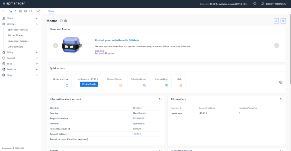
Task: Click the globe icon beside Home title
Action: pos(66,21)
